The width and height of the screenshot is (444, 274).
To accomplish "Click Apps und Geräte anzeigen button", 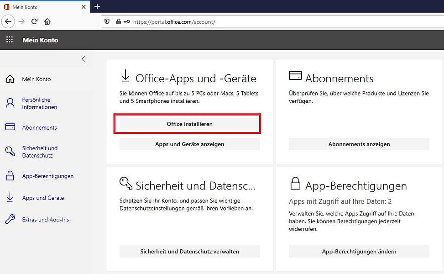I will pos(189,144).
